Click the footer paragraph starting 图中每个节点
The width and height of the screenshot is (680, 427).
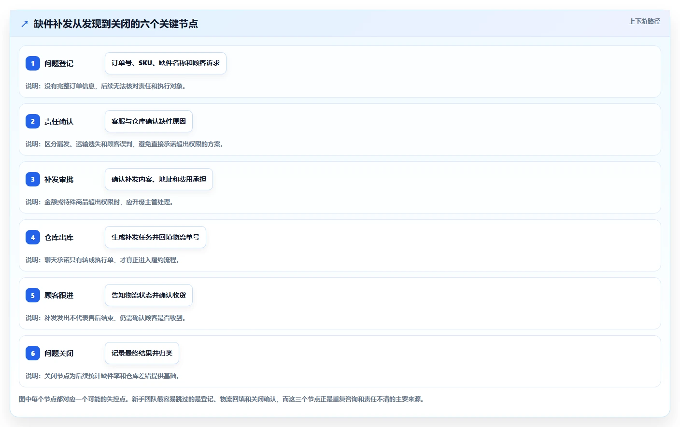pyautogui.click(x=223, y=399)
